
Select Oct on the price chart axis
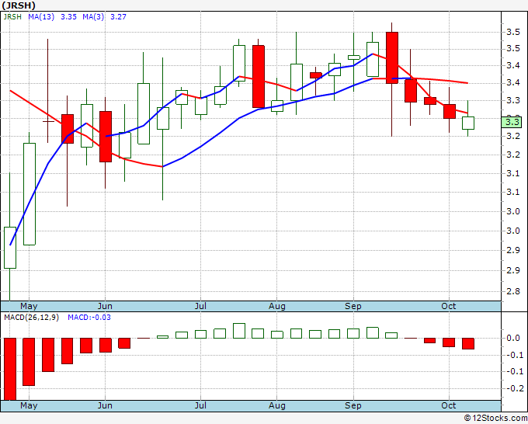[x=449, y=306]
